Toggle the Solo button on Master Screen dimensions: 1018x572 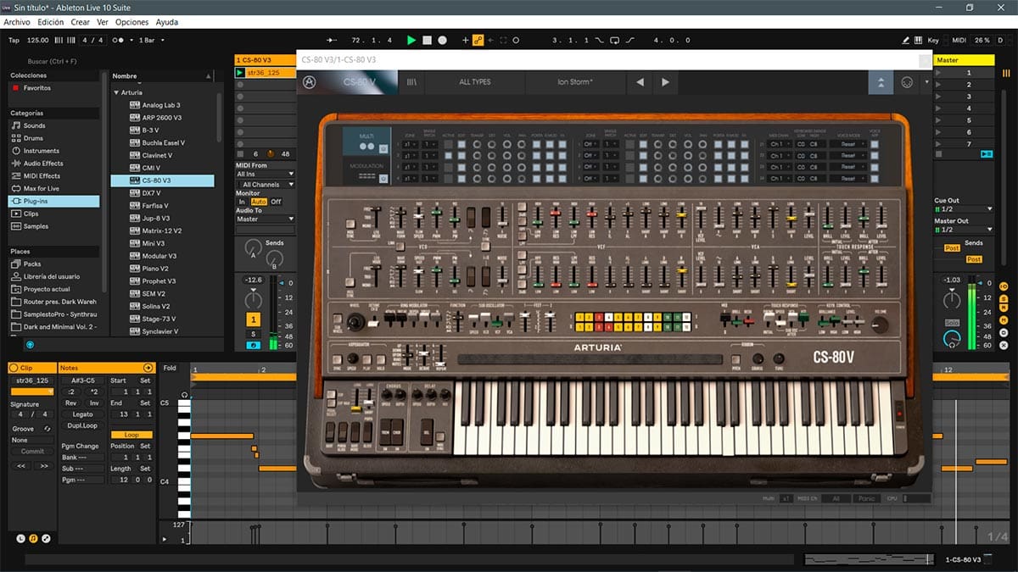tap(953, 322)
